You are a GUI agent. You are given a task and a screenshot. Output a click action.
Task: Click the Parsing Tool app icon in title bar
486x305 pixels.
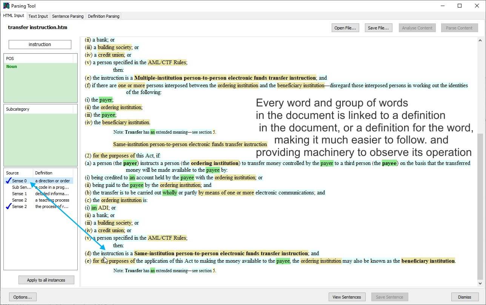pos(6,6)
